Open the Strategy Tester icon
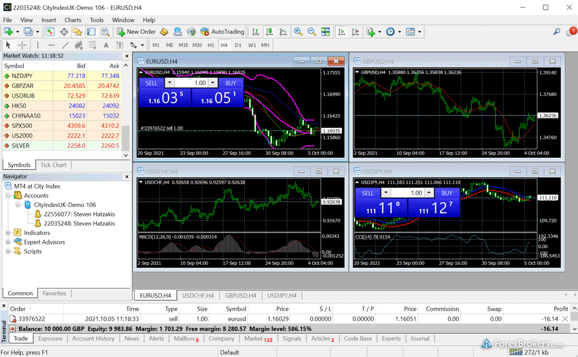 pyautogui.click(x=105, y=32)
